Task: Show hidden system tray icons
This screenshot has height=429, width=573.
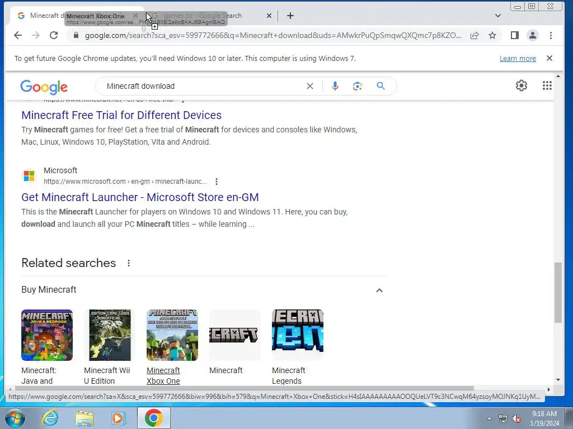Action: pyautogui.click(x=489, y=418)
